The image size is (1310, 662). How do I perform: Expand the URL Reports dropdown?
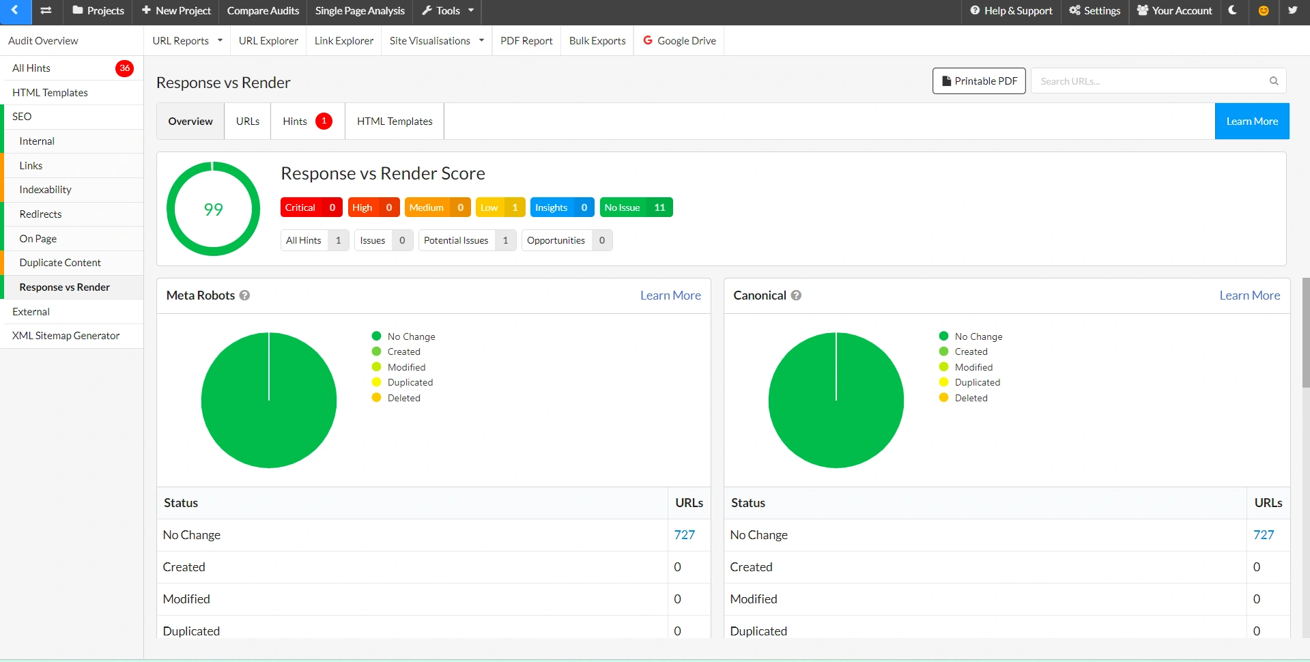coord(187,40)
